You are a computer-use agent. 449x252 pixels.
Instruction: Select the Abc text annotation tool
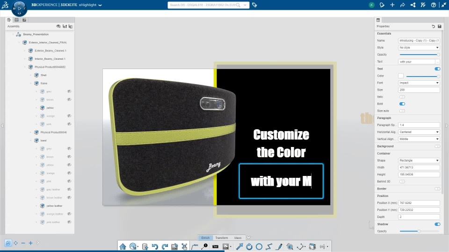[195, 246]
